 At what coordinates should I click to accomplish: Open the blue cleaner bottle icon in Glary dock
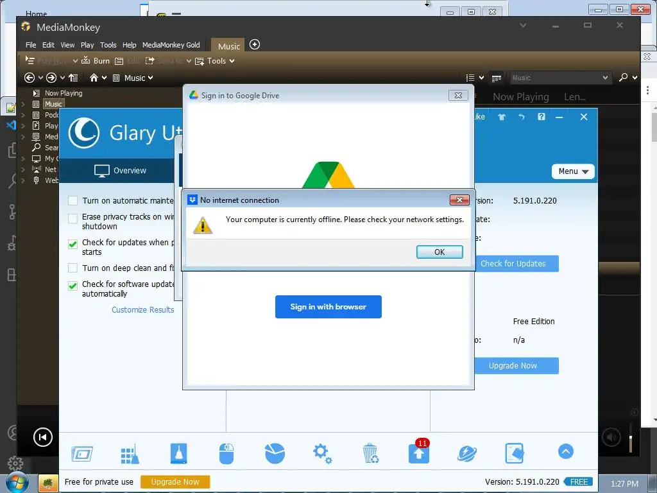pos(178,453)
